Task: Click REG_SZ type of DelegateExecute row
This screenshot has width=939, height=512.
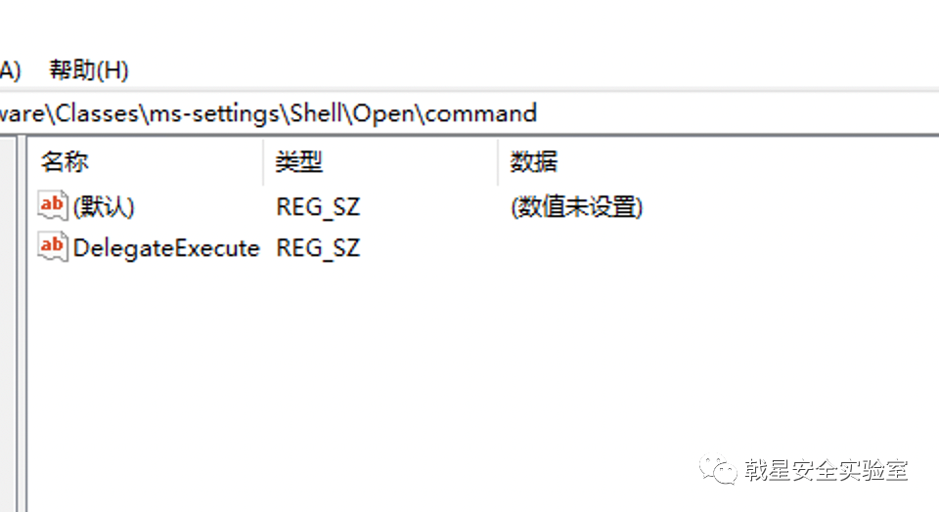Action: (318, 247)
